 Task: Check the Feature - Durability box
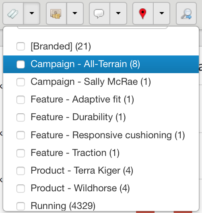click(21, 117)
